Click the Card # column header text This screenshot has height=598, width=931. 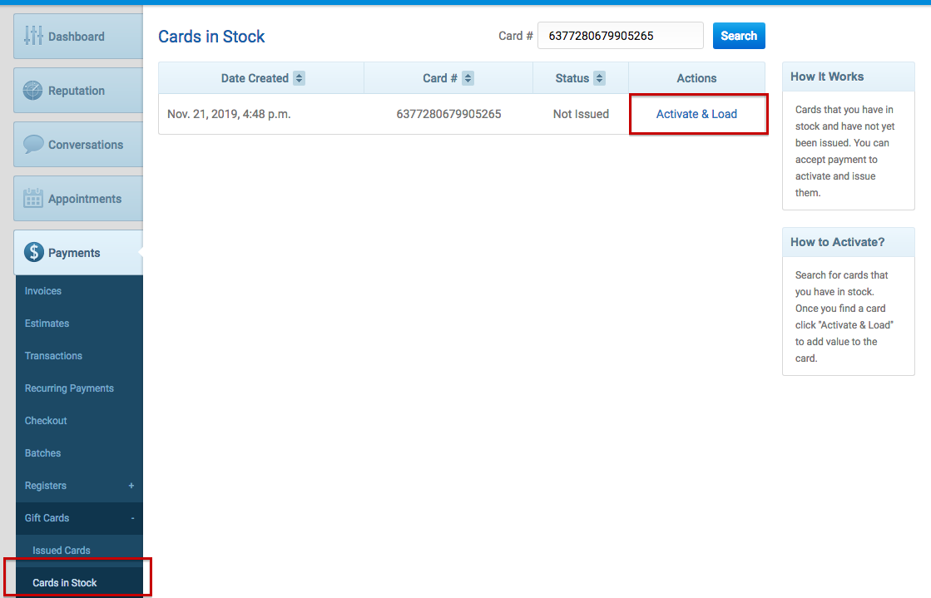point(440,78)
